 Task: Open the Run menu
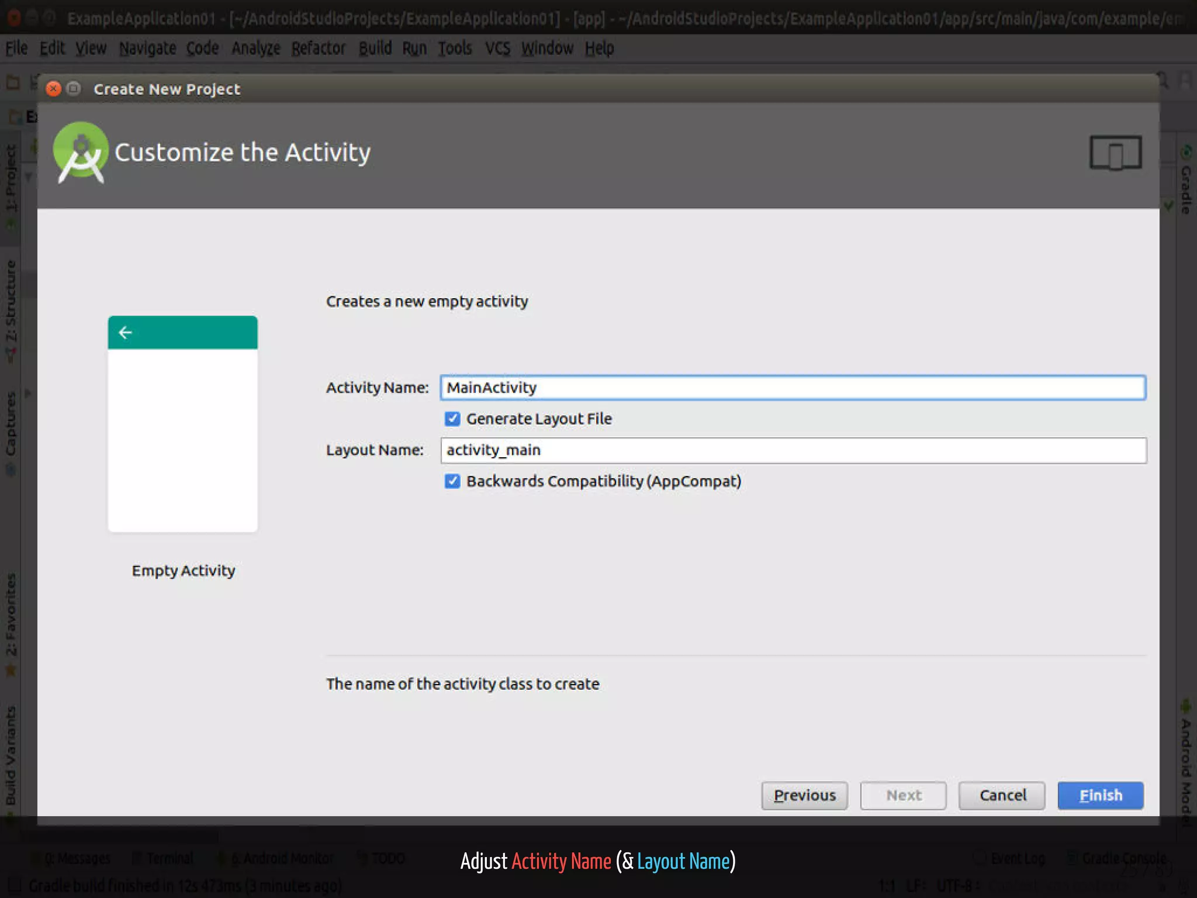coord(414,48)
